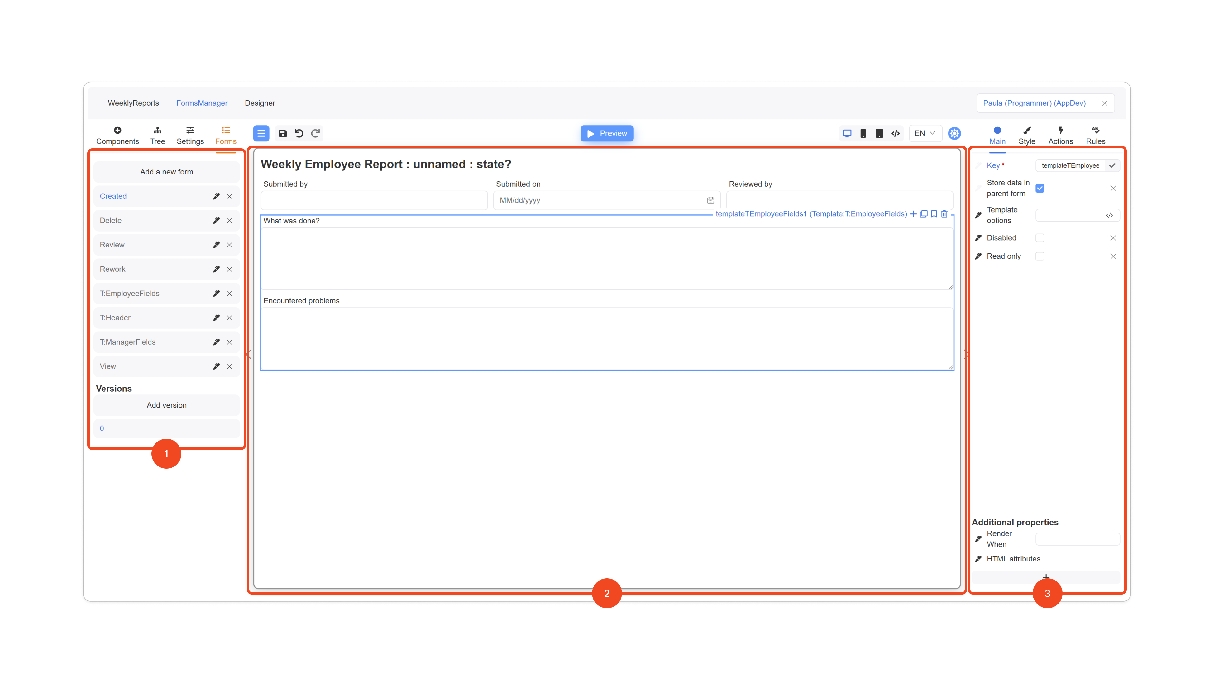Click the Preview button
1214x688 pixels.
607,133
